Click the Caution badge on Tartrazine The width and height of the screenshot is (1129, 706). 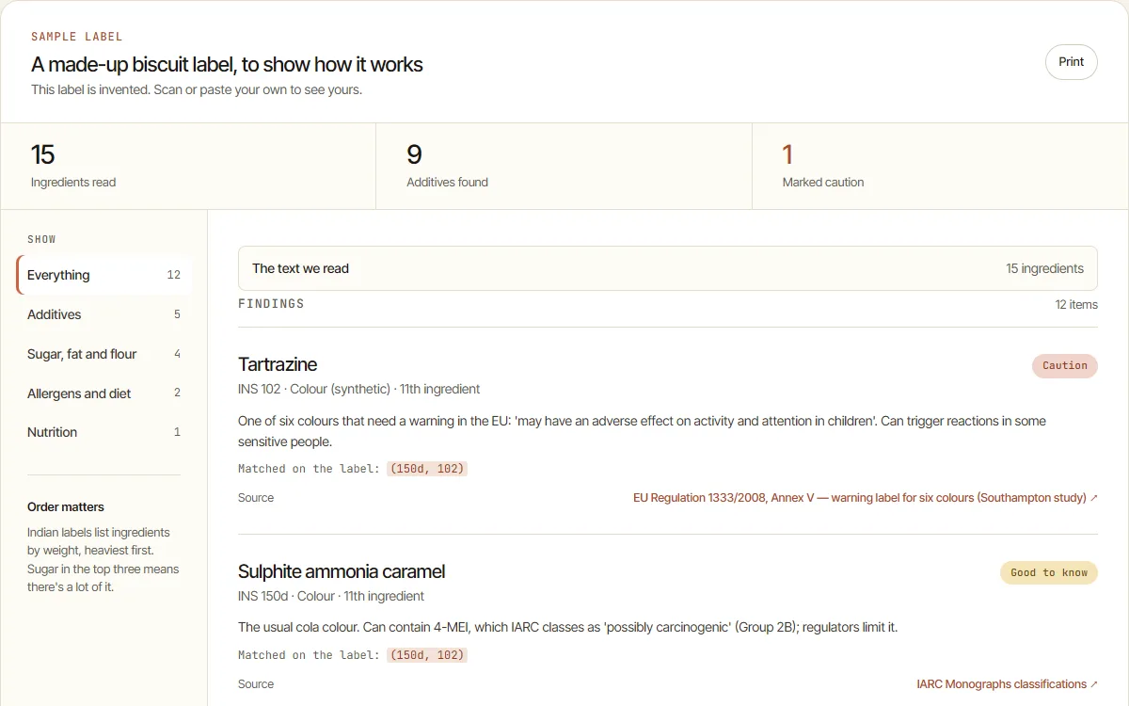(1065, 366)
